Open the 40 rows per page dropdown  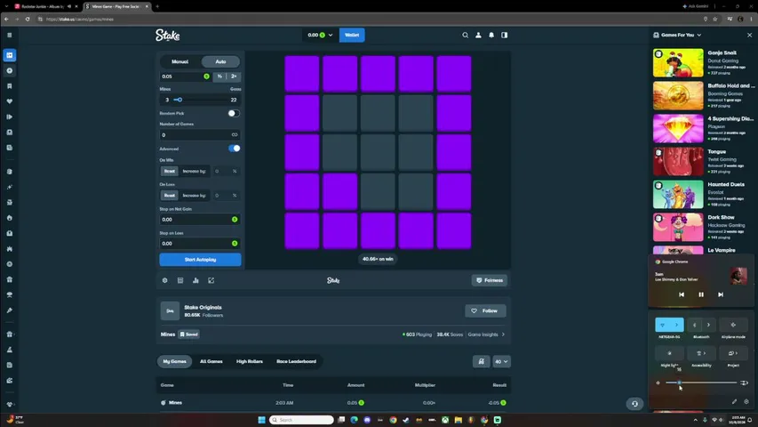(x=501, y=362)
